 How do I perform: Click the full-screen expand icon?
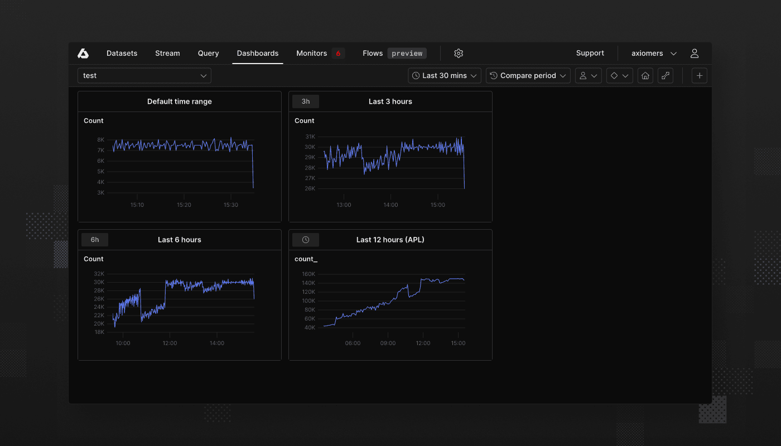point(665,75)
